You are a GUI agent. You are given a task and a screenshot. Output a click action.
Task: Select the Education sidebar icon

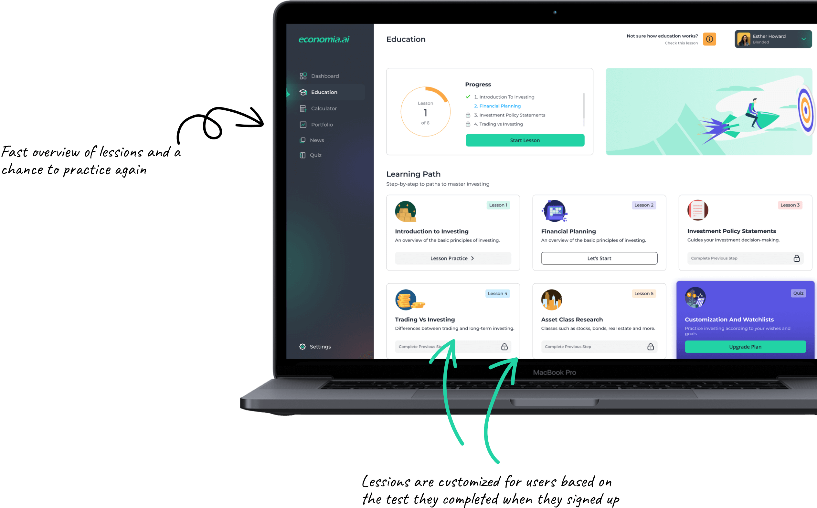tap(304, 92)
